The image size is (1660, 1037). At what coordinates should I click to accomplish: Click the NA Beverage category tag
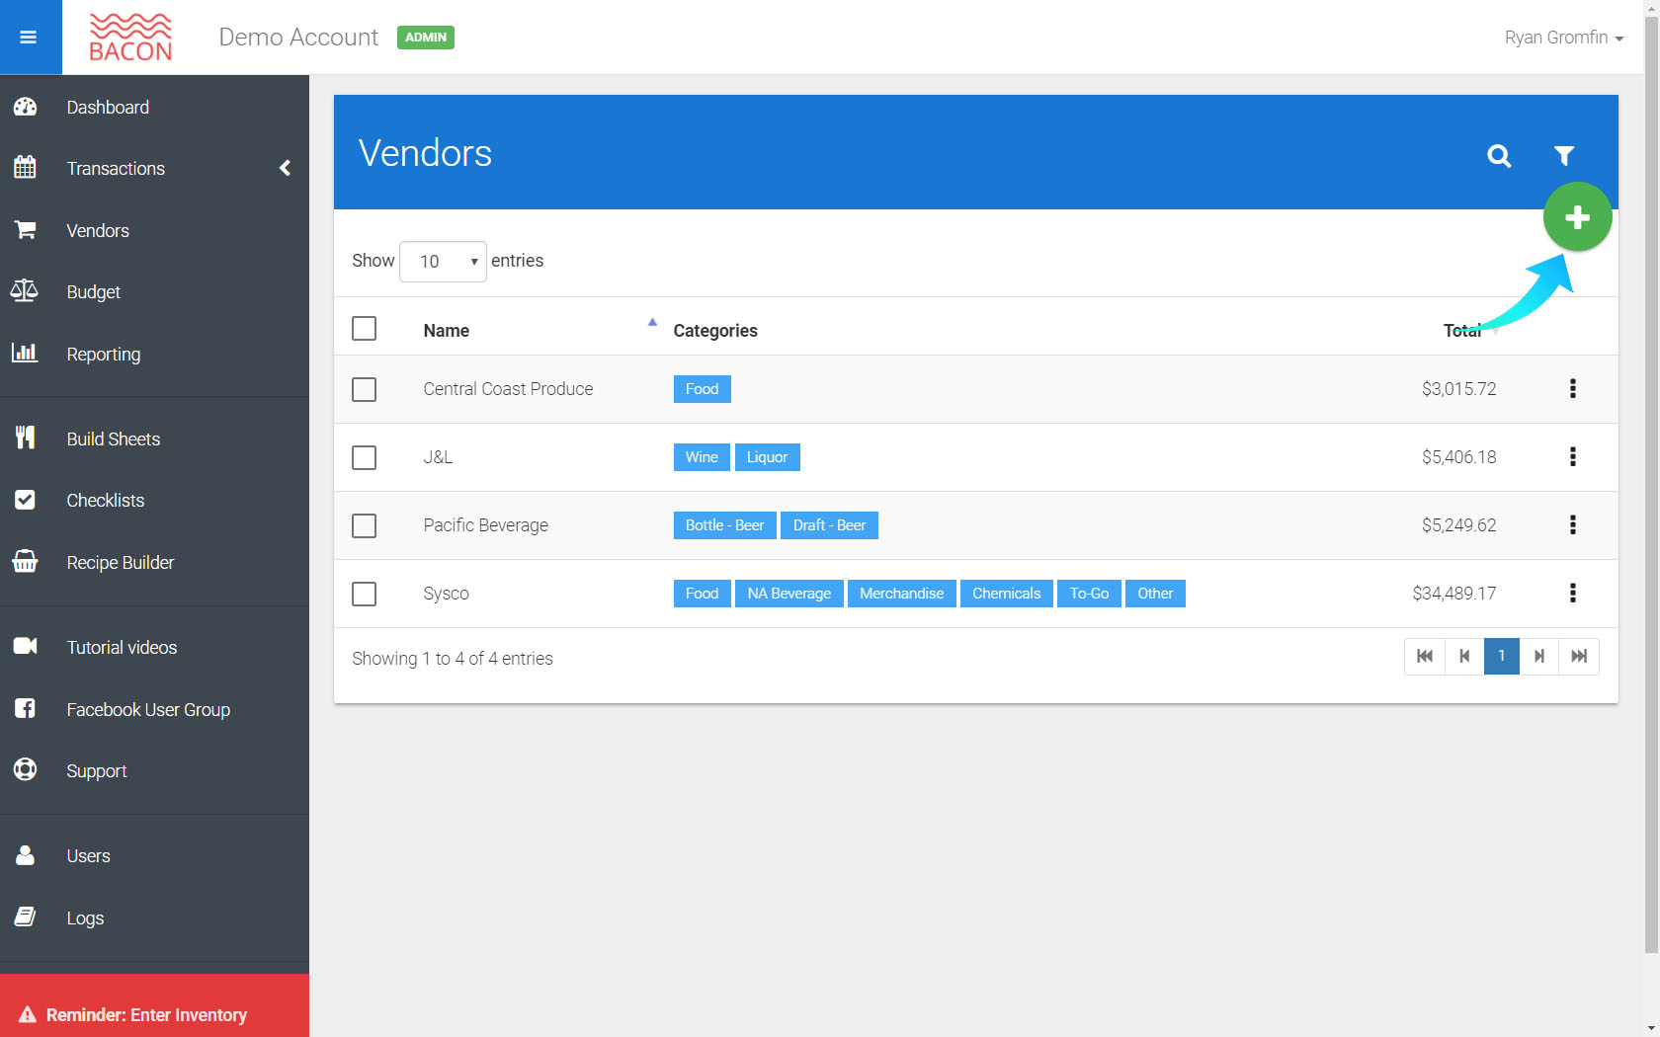[x=789, y=594]
